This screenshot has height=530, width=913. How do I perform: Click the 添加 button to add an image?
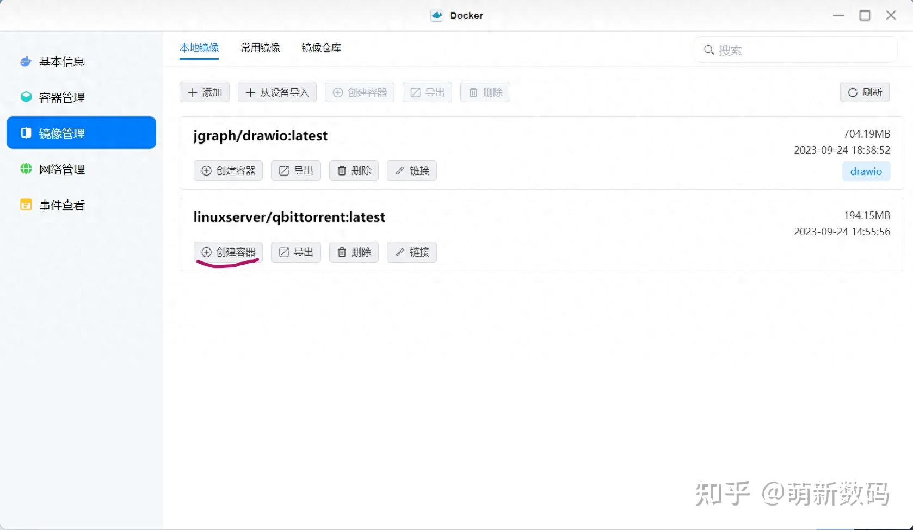coord(204,92)
